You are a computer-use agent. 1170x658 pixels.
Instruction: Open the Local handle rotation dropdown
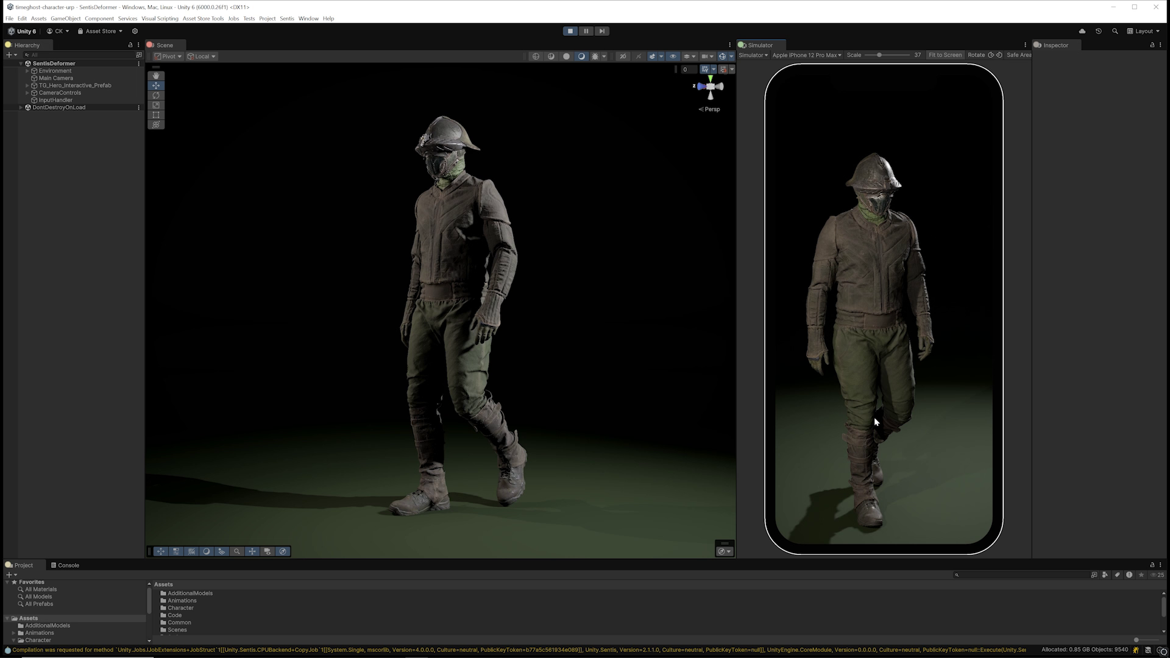pos(202,56)
